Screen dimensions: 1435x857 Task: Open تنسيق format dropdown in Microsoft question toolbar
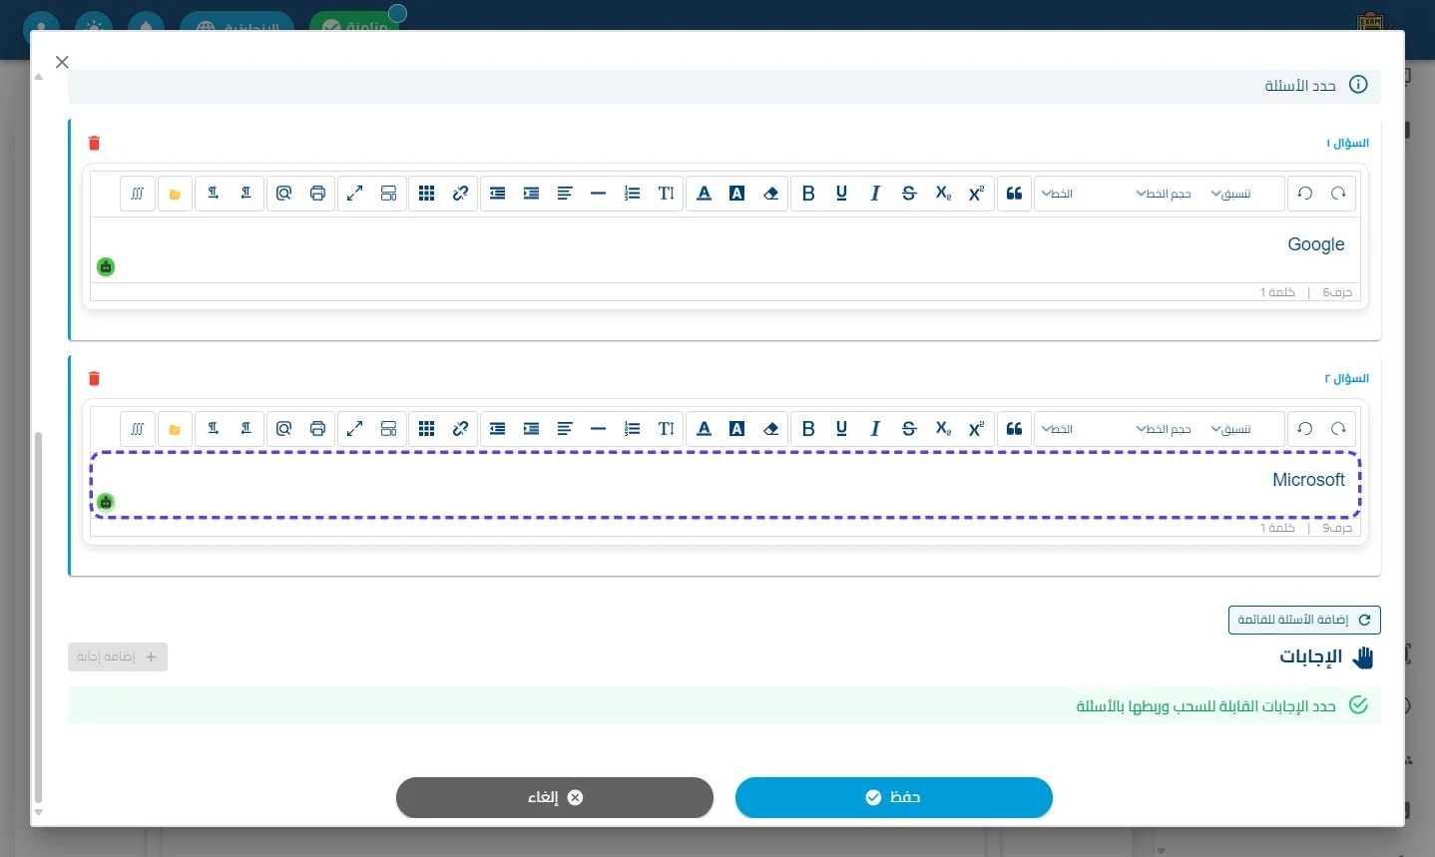click(x=1231, y=429)
